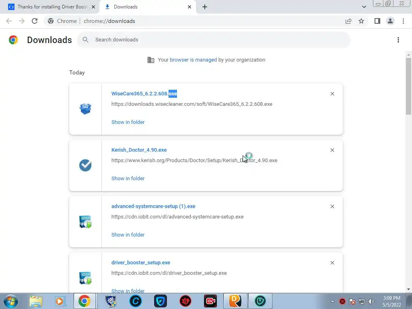Click the network tray icon
Screen dimensions: 412x309
(362, 301)
